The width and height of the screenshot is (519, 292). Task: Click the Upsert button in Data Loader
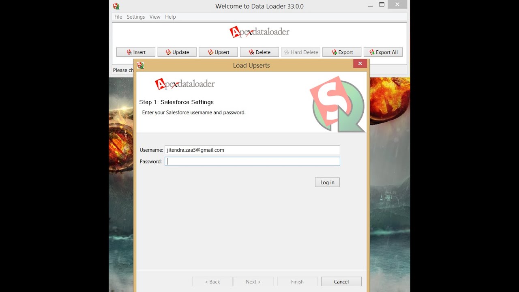click(x=218, y=52)
